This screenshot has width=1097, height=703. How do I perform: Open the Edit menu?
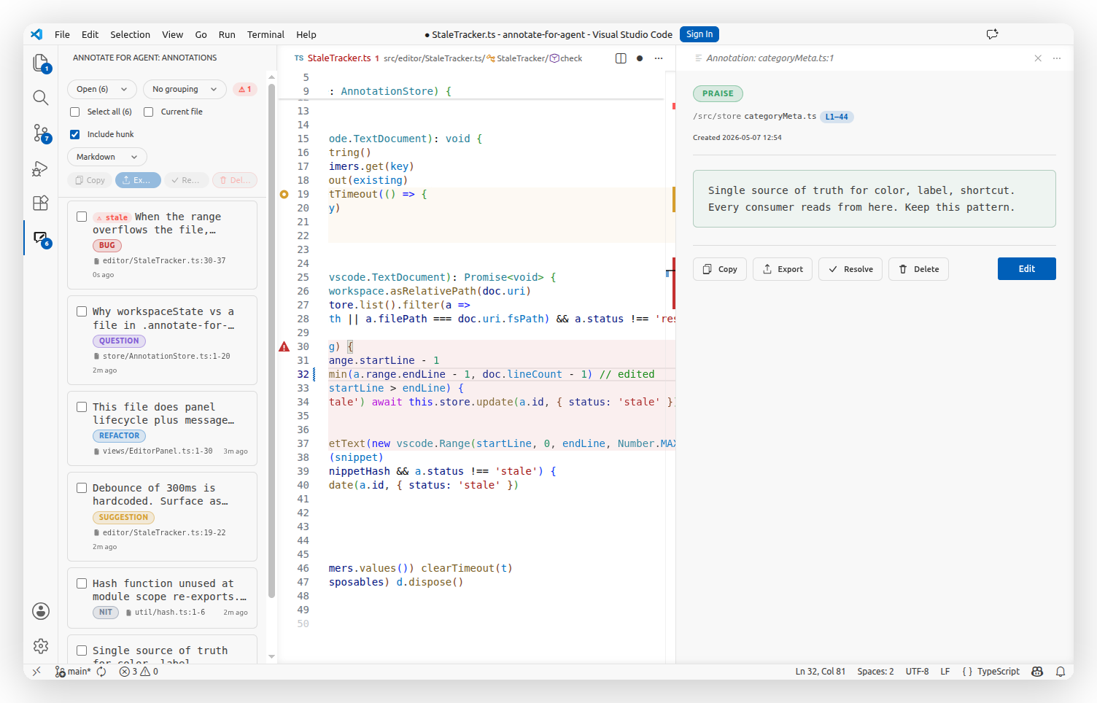click(x=90, y=34)
